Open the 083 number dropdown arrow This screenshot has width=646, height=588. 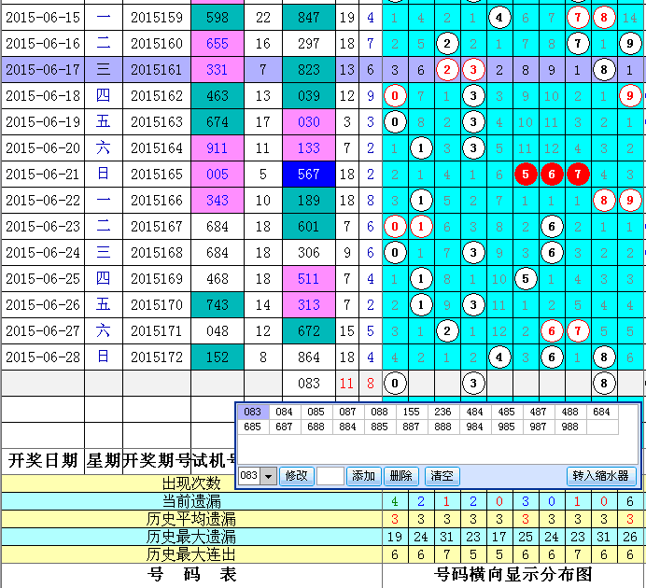pyautogui.click(x=268, y=476)
